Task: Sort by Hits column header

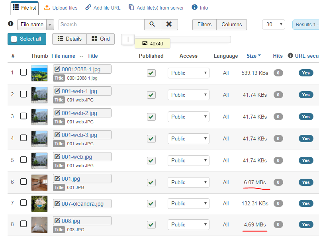Action: [278, 56]
